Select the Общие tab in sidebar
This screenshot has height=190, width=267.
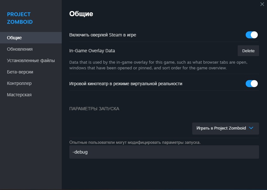coord(14,38)
